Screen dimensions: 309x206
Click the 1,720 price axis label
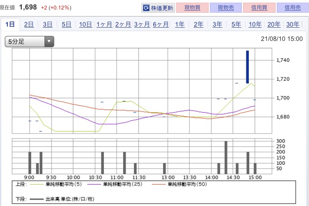pos(283,79)
